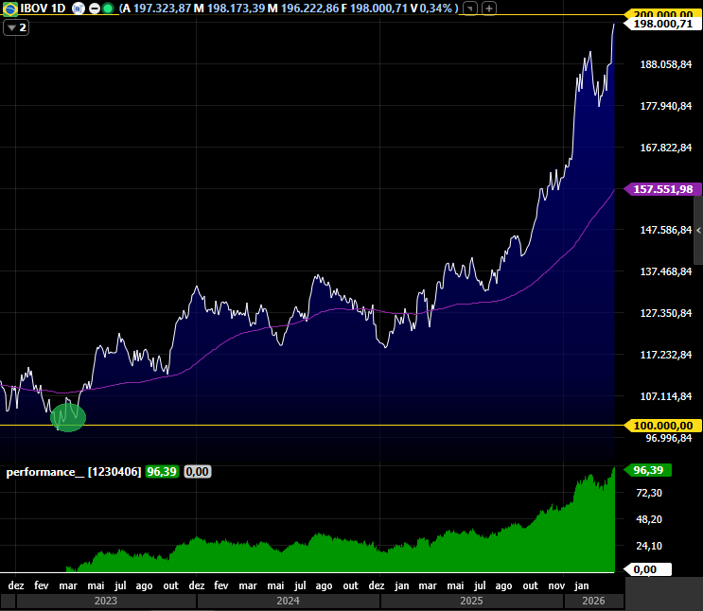Click the purple 157.551,98 moving average label
This screenshot has height=611, width=703.
point(663,189)
